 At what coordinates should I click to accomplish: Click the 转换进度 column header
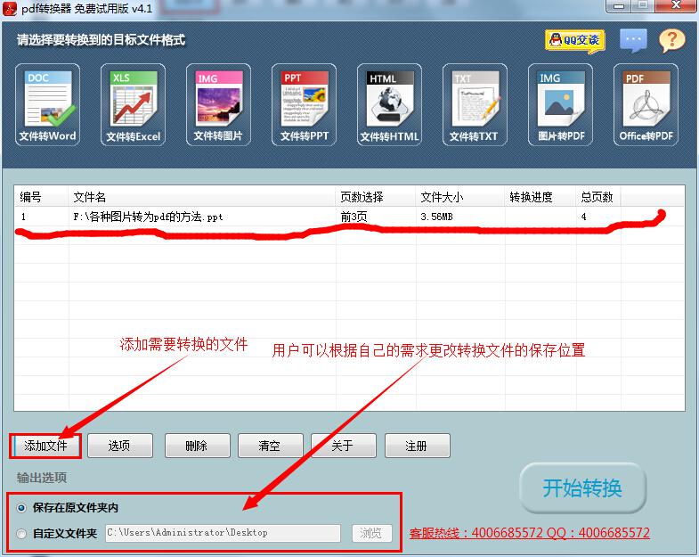[541, 197]
